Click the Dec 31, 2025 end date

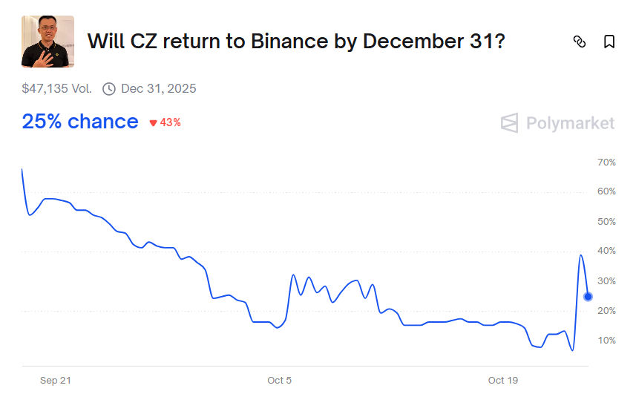[x=159, y=89]
